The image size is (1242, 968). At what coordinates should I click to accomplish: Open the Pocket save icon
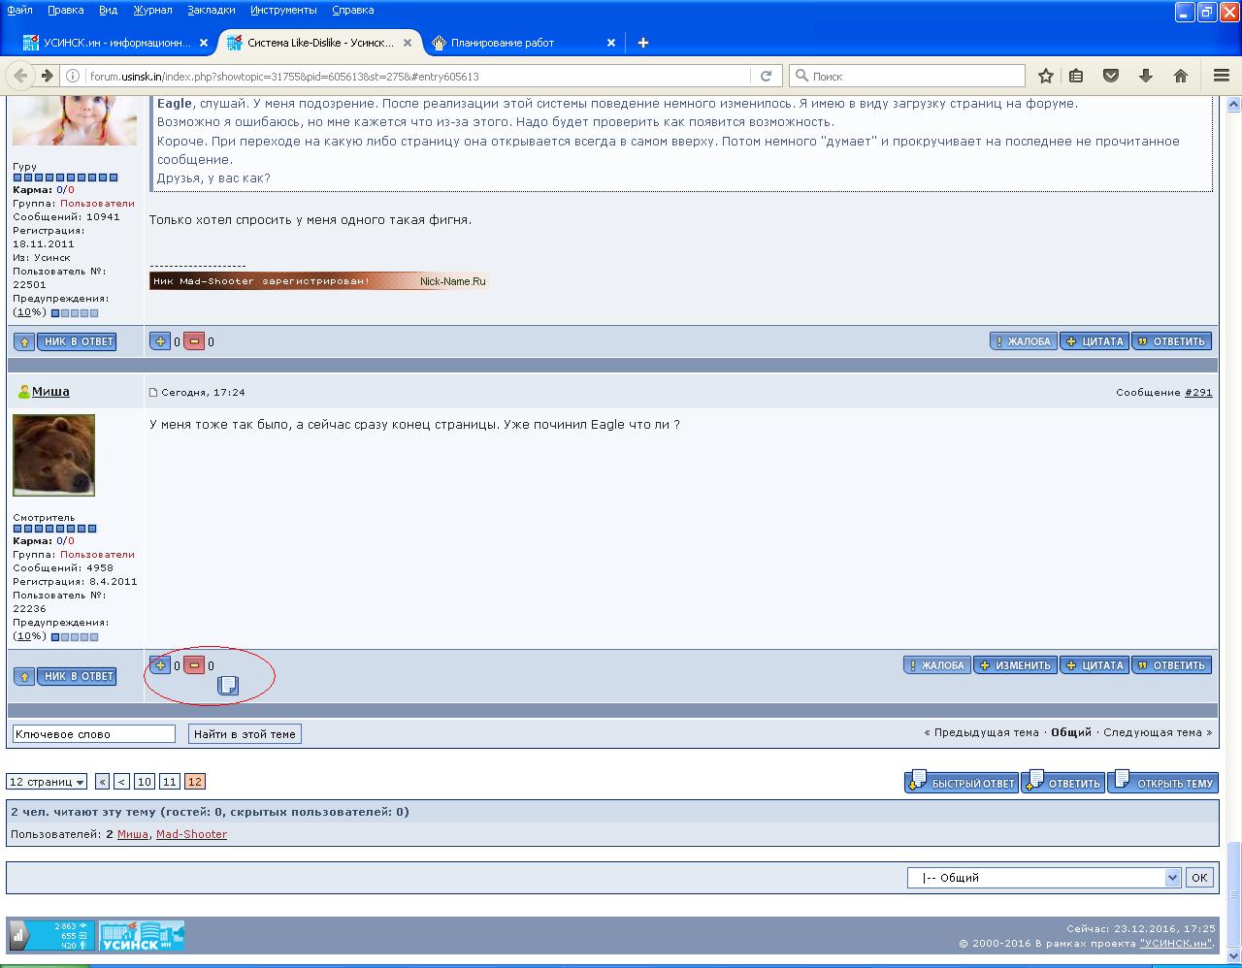click(1111, 76)
